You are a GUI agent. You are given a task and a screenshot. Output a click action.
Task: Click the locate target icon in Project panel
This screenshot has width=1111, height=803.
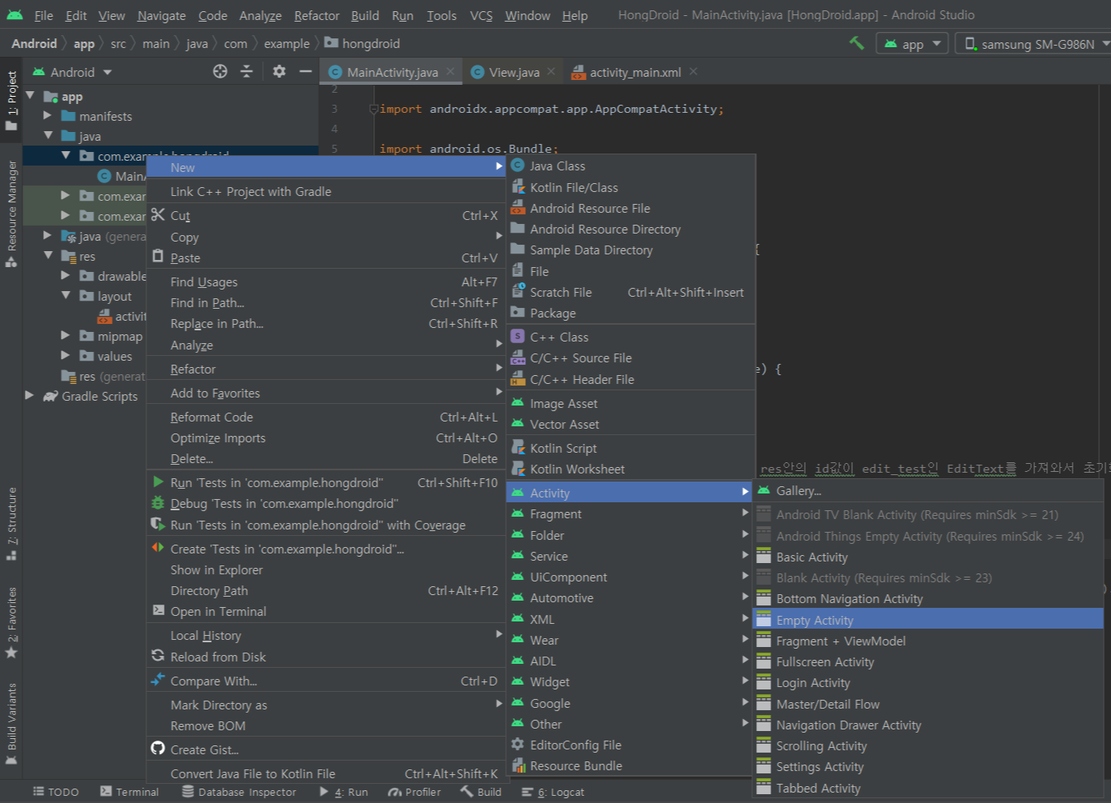[x=220, y=71]
